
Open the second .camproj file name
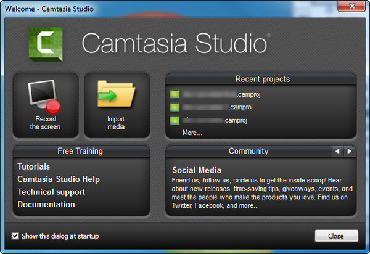pyautogui.click(x=217, y=107)
